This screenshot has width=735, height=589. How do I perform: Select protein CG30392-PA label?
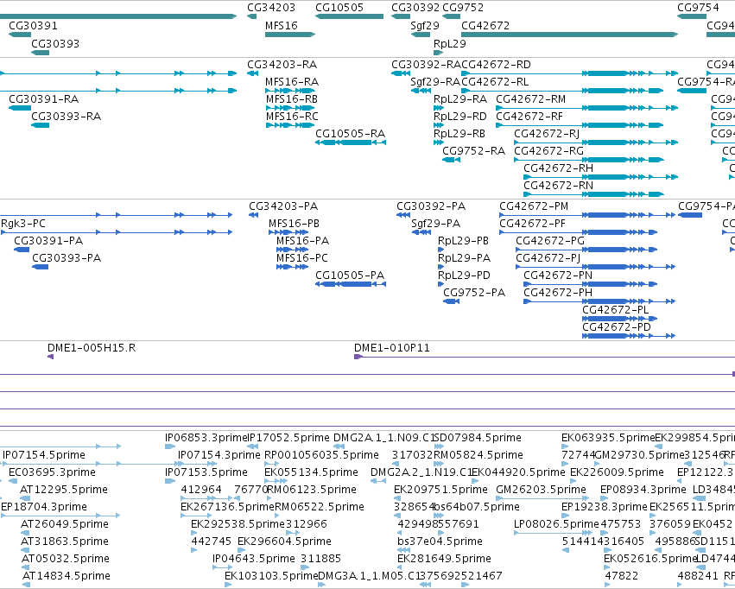coord(431,206)
